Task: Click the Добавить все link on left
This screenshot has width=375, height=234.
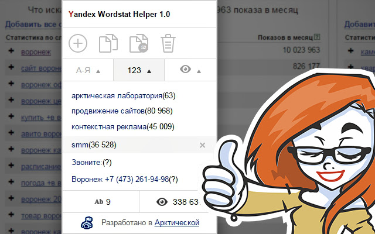Action: tap(33, 25)
